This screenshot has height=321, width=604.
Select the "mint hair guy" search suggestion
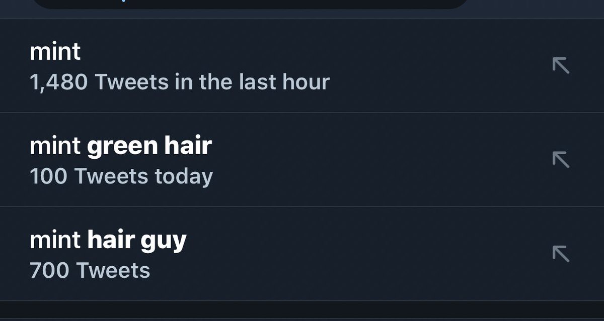click(302, 254)
